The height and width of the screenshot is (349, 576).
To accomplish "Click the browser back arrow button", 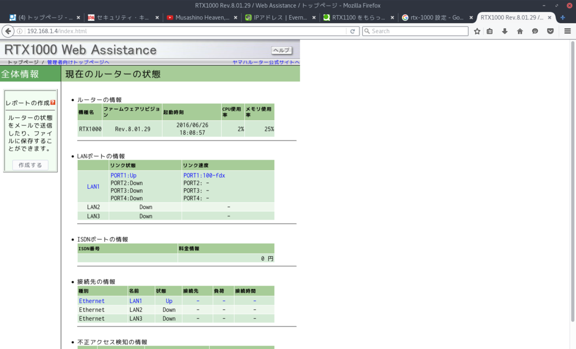I will coord(8,31).
